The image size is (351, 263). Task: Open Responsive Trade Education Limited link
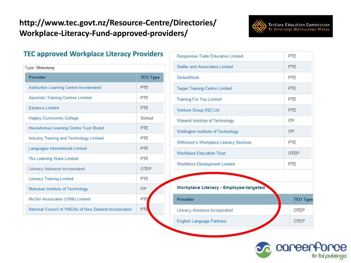pyautogui.click(x=210, y=56)
